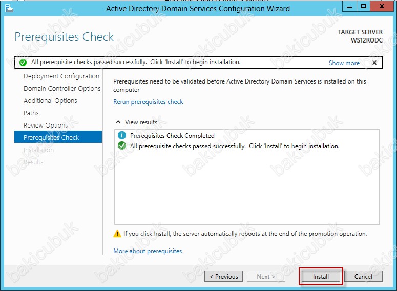Image resolution: width=397 pixels, height=291 pixels.
Task: Select 'Prerequisites Check Completed' result row
Action: [172, 135]
